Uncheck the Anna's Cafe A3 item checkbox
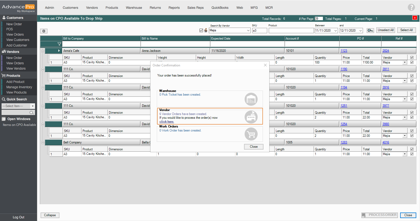420x221 pixels. click(x=412, y=62)
